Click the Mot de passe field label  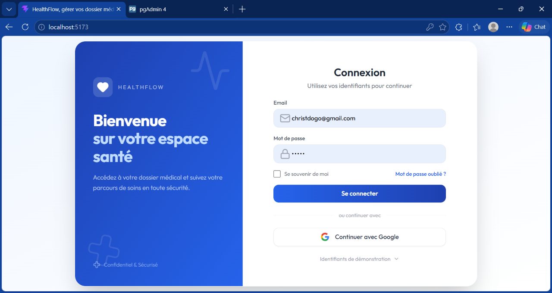[x=289, y=138]
